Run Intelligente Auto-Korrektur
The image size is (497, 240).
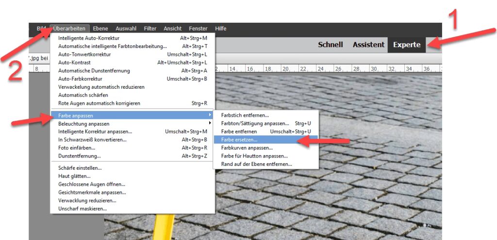(89, 38)
